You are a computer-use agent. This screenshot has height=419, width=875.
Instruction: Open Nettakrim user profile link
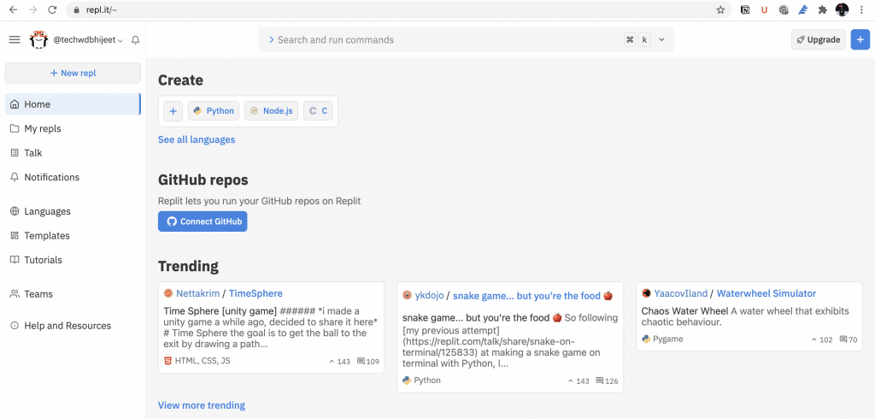coord(197,293)
